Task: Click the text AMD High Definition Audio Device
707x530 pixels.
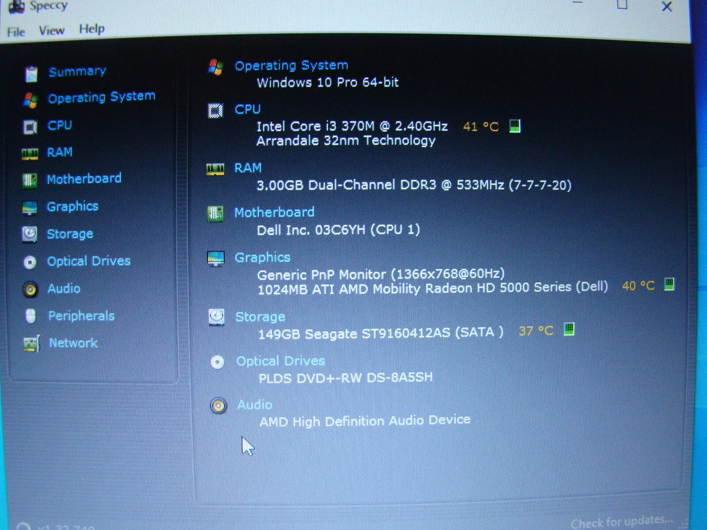Action: (x=365, y=421)
